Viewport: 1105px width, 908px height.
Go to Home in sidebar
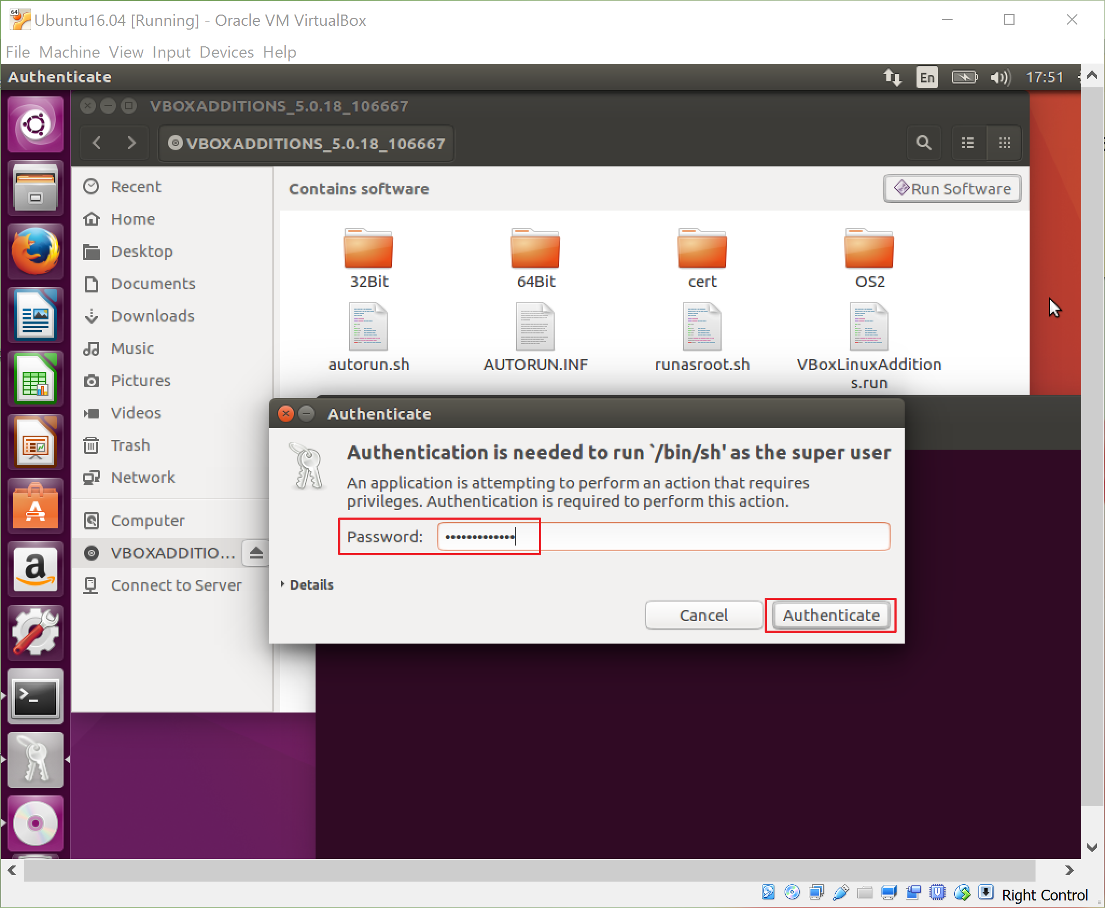pos(172,219)
